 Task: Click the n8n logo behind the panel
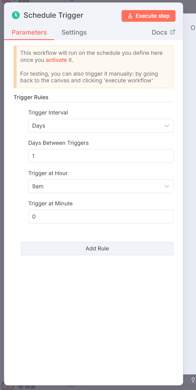point(7,1)
